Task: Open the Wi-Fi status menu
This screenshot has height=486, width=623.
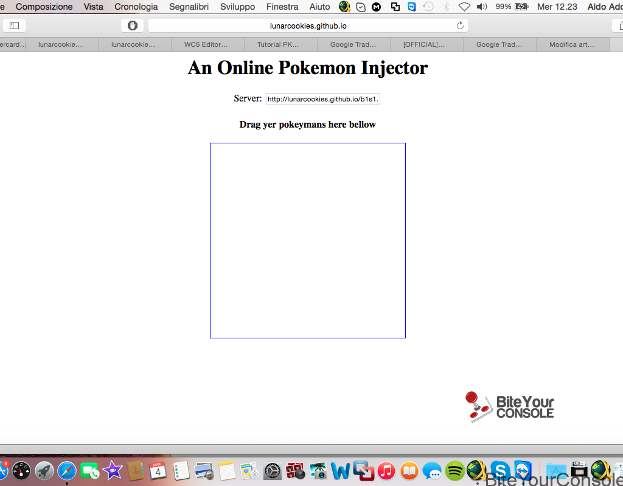Action: 464,7
